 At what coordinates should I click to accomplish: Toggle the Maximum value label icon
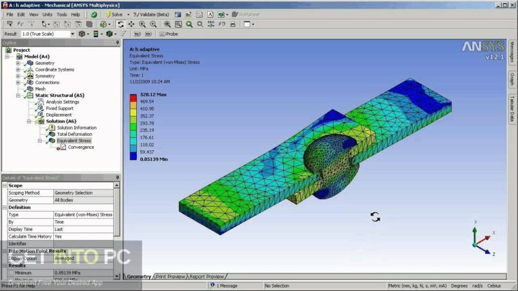pos(138,34)
